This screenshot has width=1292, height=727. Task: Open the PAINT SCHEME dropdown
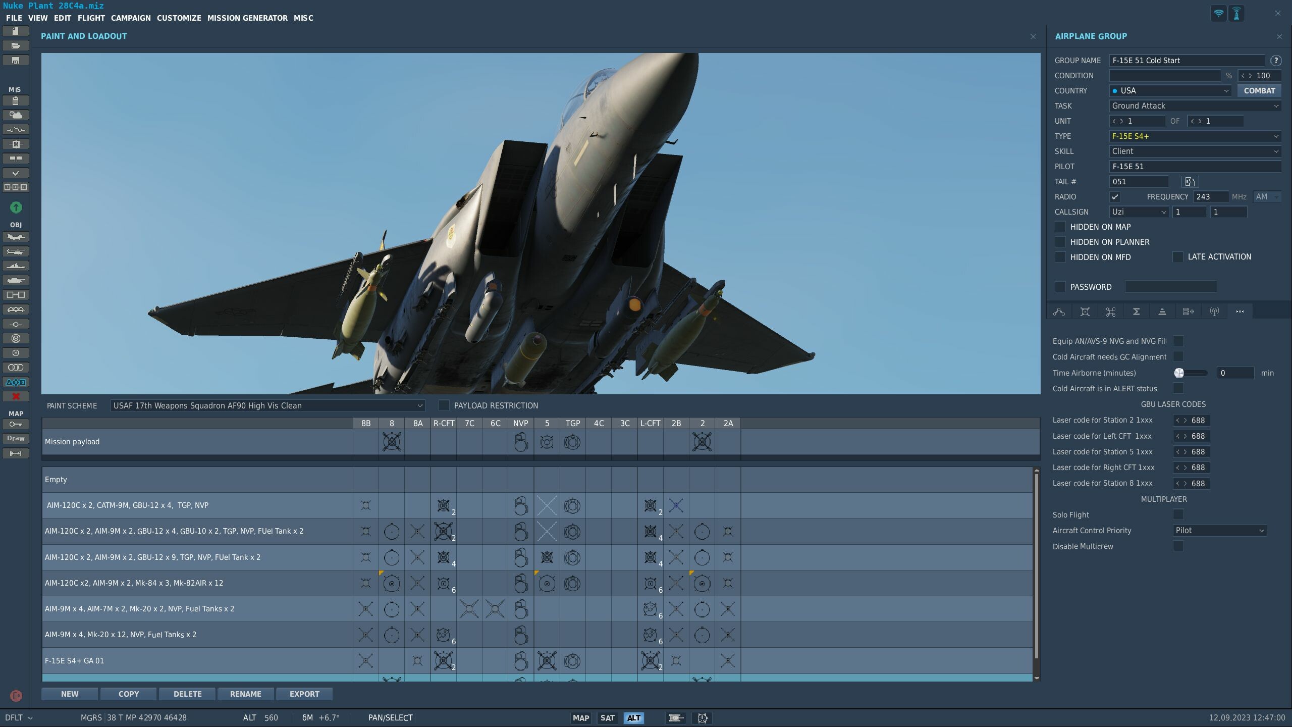pos(267,405)
